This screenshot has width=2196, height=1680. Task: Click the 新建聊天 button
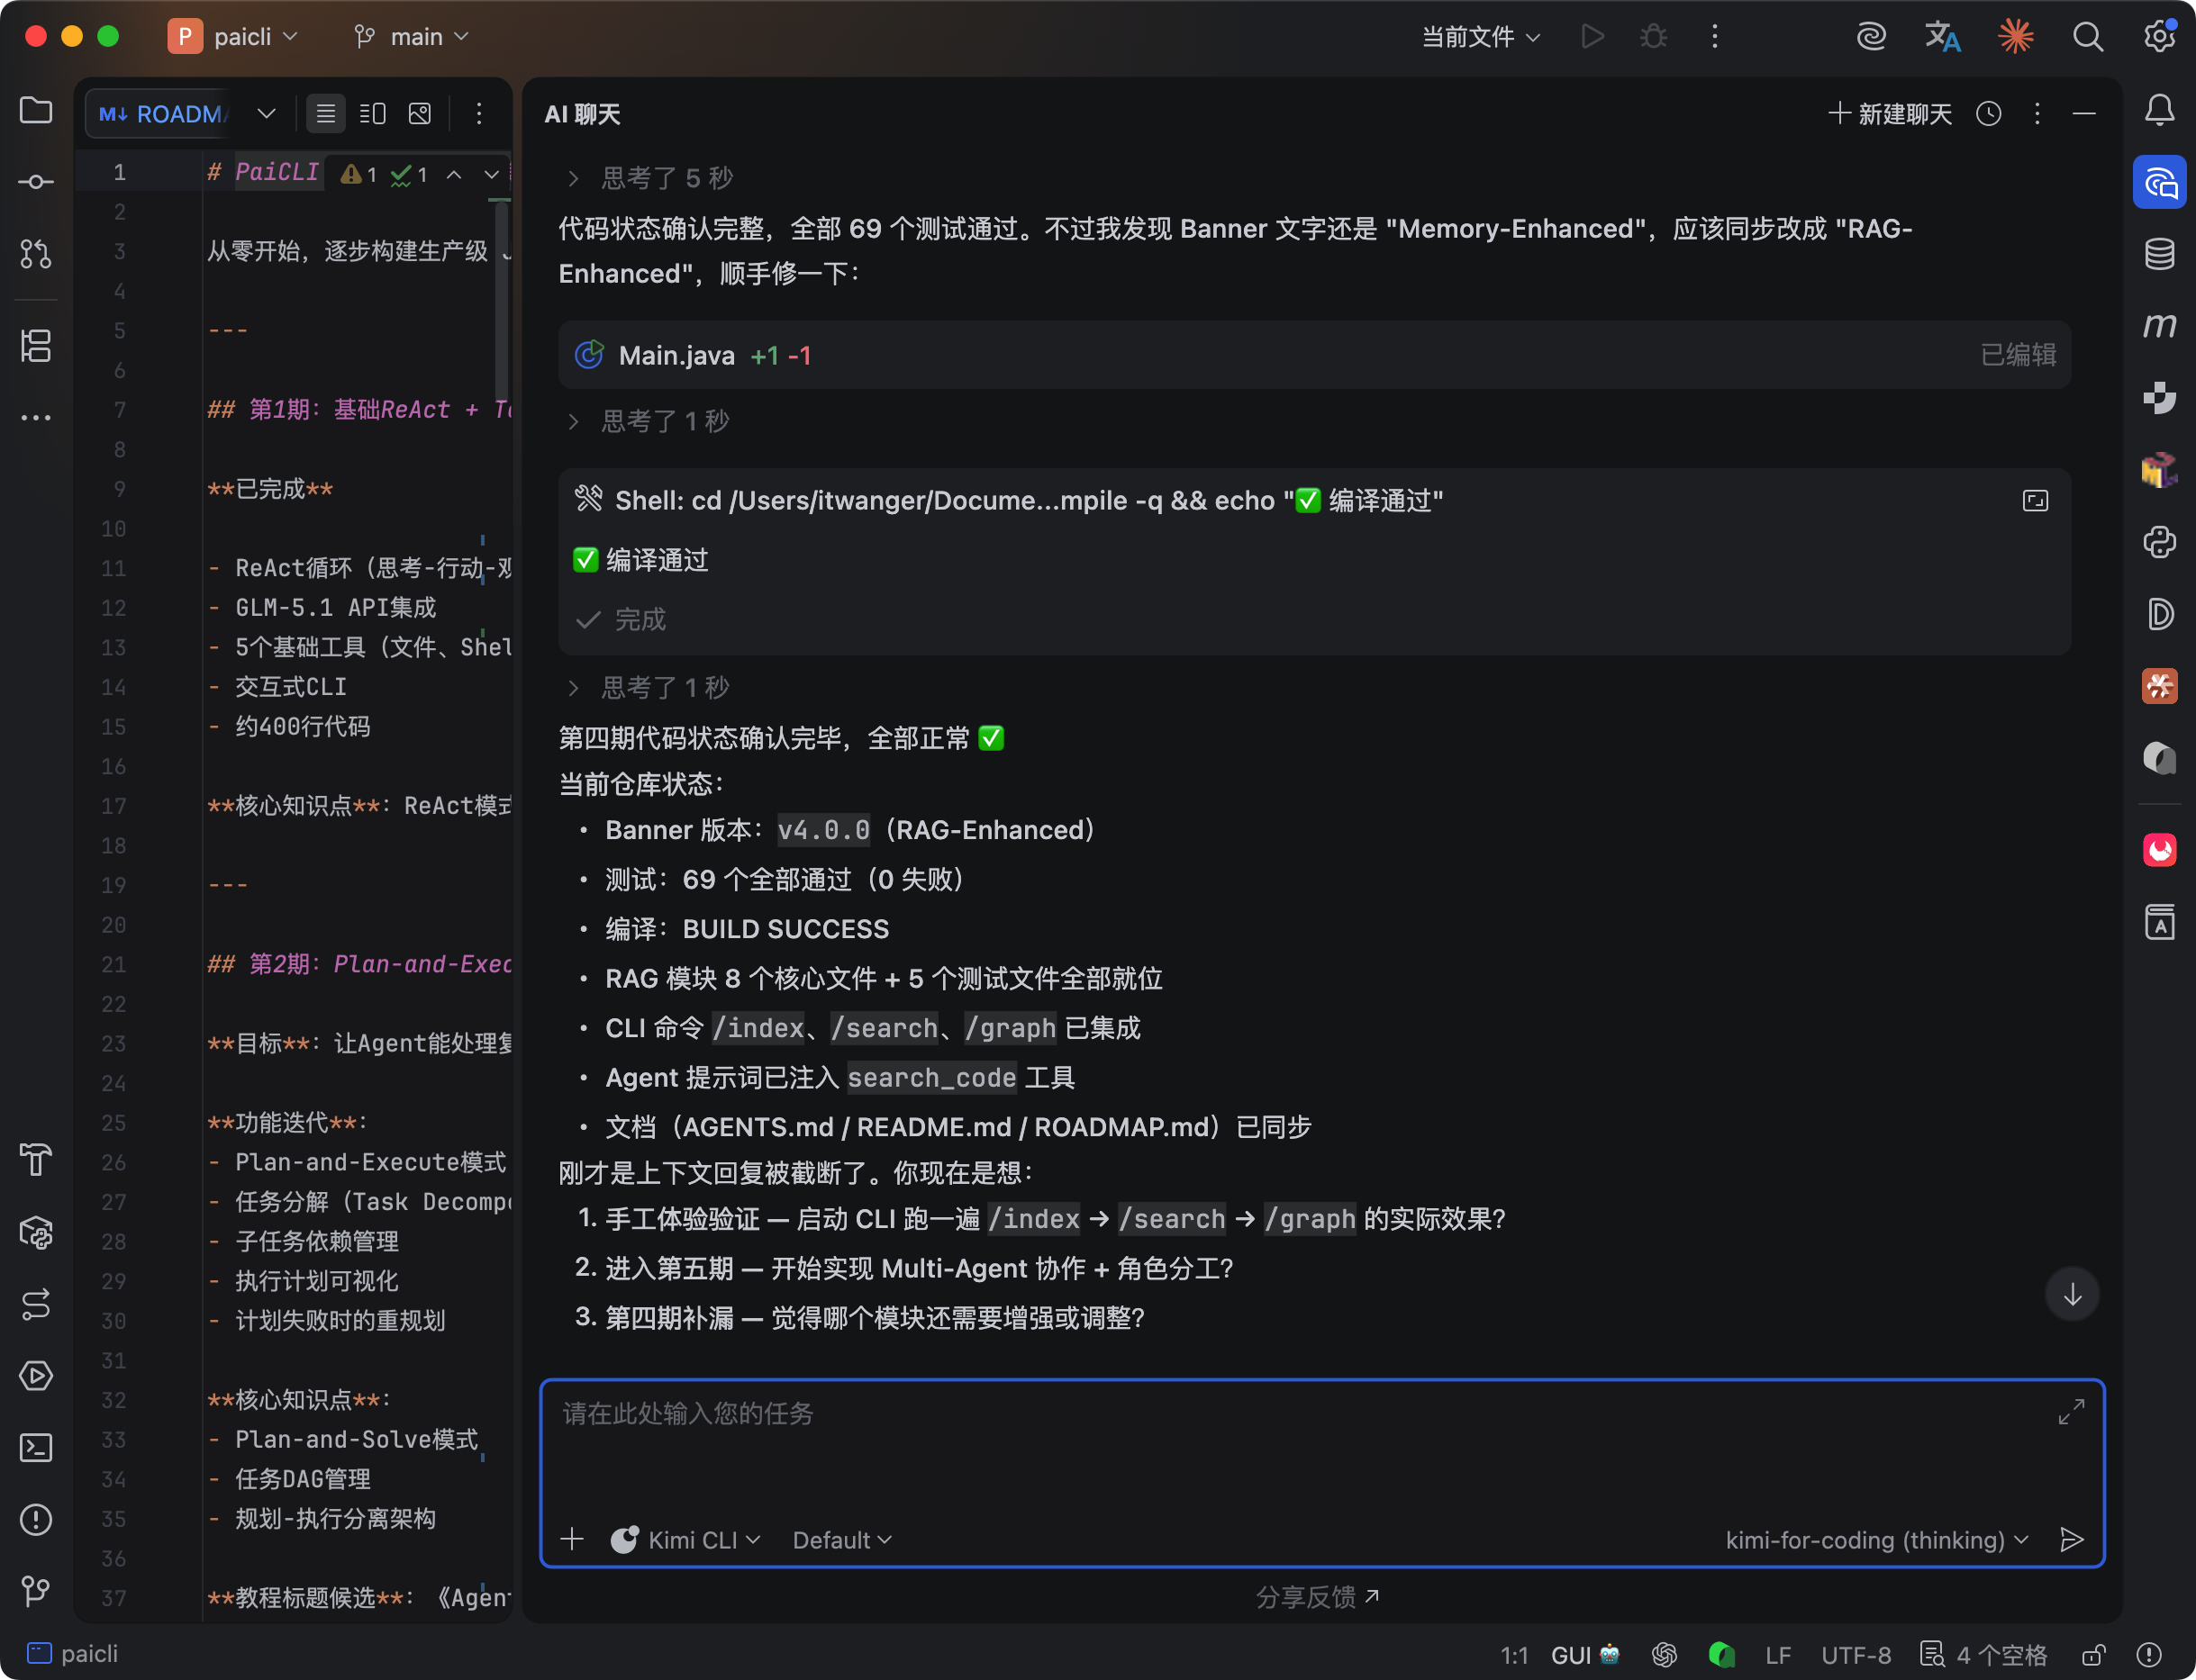(x=1890, y=114)
